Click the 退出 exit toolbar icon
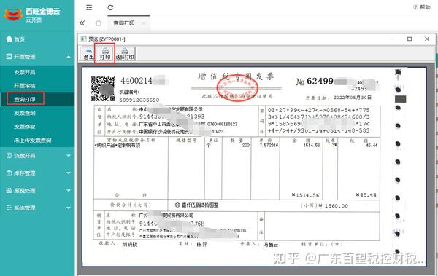The width and height of the screenshot is (438, 276). [88, 54]
